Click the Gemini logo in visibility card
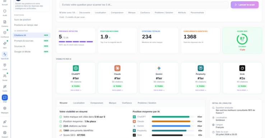 [159, 68]
